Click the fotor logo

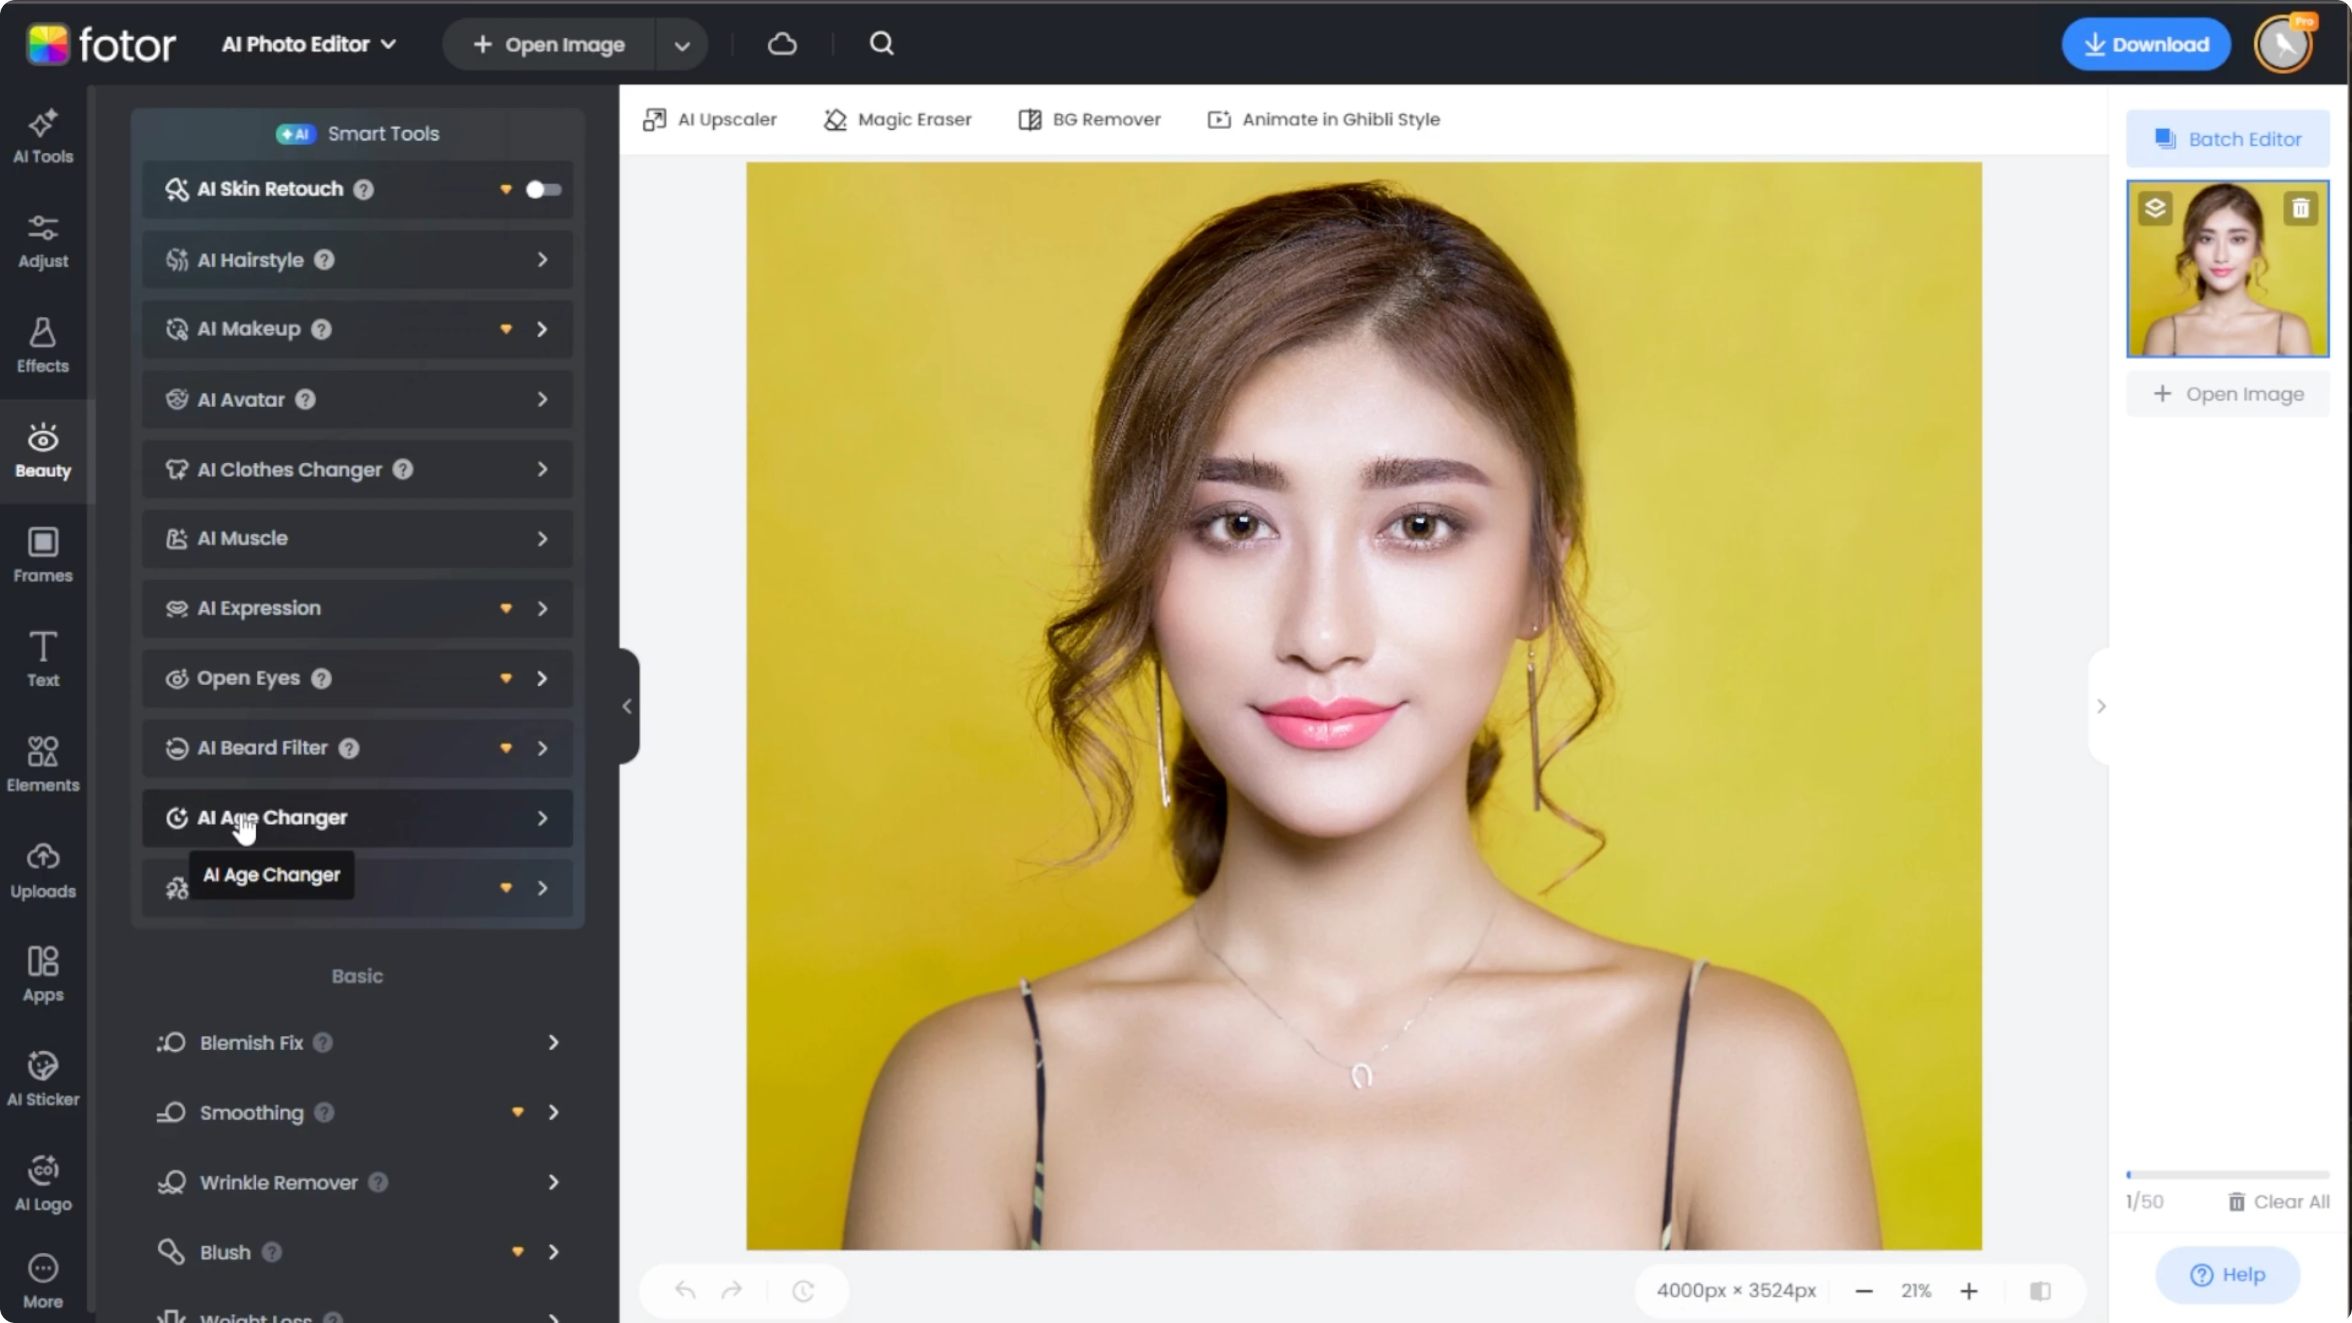(x=100, y=44)
